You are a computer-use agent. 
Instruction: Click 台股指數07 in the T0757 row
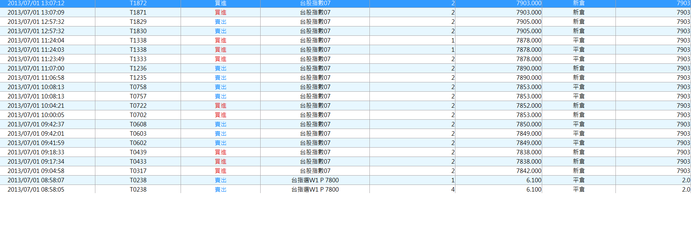(x=315, y=96)
